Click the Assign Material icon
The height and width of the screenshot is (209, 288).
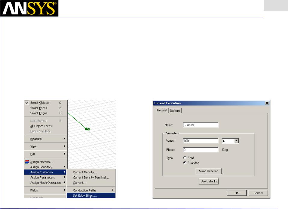point(27,162)
